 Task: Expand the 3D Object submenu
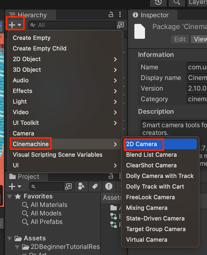click(x=65, y=70)
